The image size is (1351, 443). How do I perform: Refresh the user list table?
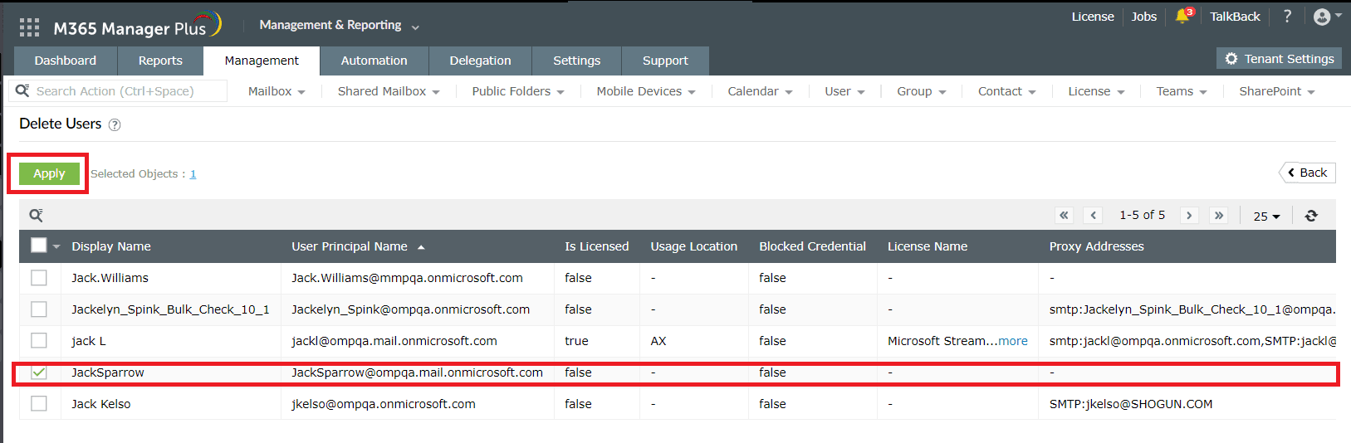pyautogui.click(x=1311, y=216)
